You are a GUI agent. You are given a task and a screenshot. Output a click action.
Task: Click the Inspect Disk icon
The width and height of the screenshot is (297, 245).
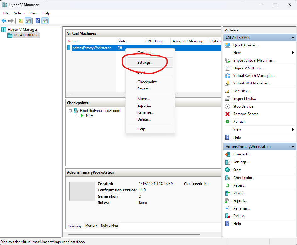point(228,98)
